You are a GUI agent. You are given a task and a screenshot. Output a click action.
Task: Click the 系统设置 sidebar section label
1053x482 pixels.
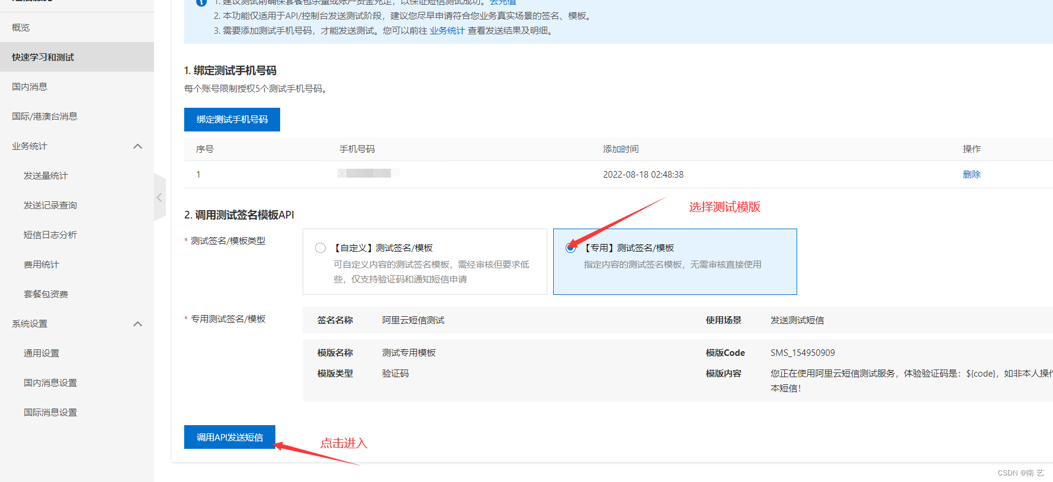click(x=30, y=324)
